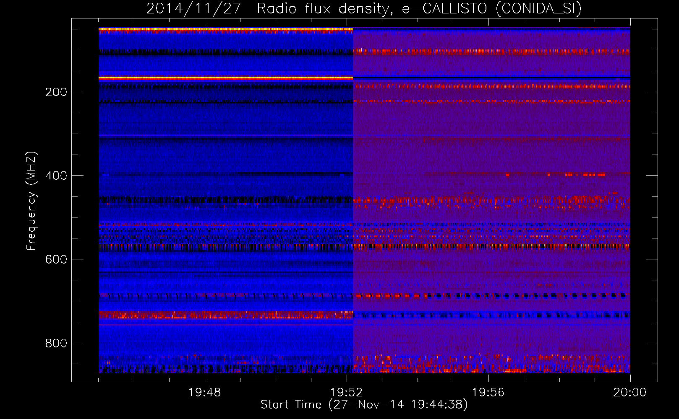Click the plot title text with date 2014/11/27
Screen dimensions: 679x419
pyautogui.click(x=364, y=8)
